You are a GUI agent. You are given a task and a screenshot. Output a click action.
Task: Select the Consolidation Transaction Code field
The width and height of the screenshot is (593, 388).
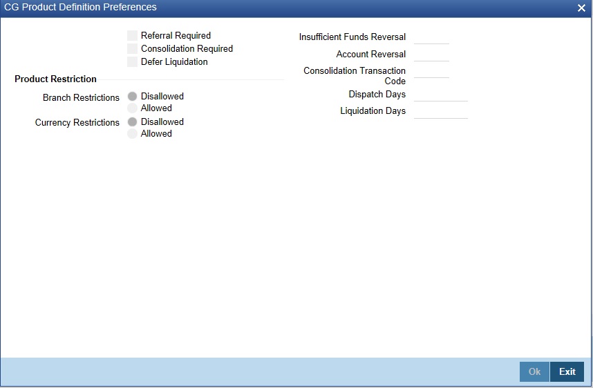(x=431, y=71)
